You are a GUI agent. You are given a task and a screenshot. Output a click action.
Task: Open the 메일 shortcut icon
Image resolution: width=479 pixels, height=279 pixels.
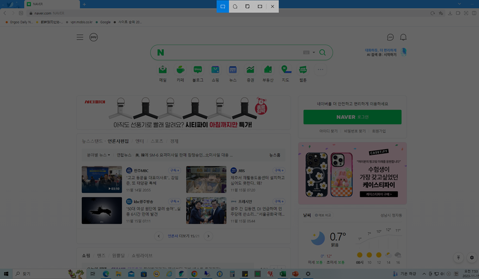tap(163, 70)
